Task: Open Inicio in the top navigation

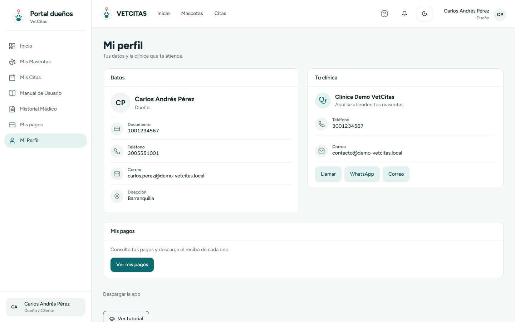Action: tap(163, 14)
